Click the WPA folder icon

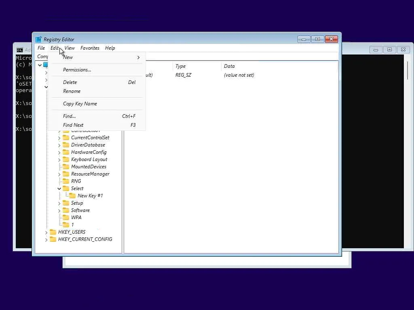coord(66,218)
